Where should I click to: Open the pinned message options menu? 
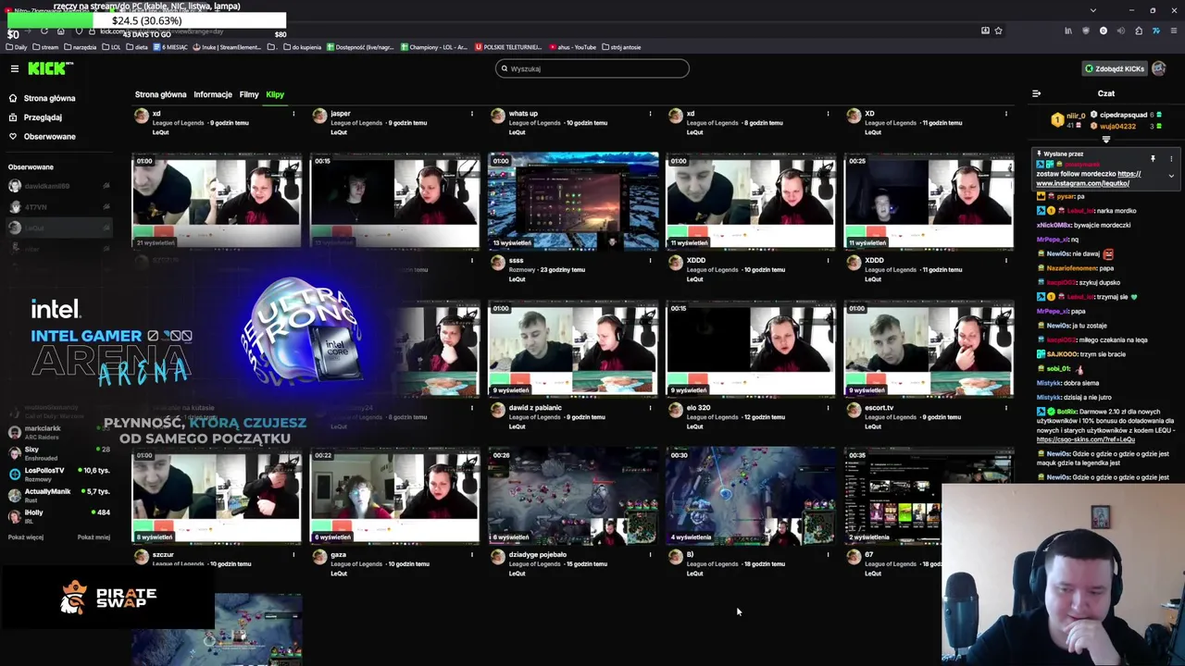[1171, 158]
